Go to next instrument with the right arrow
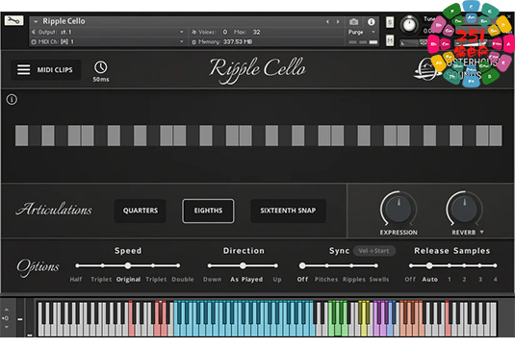 pyautogui.click(x=338, y=22)
